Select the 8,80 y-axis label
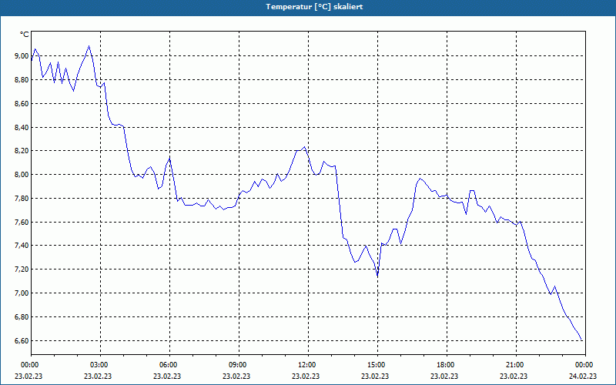Image resolution: width=616 pixels, height=385 pixels. tap(22, 80)
